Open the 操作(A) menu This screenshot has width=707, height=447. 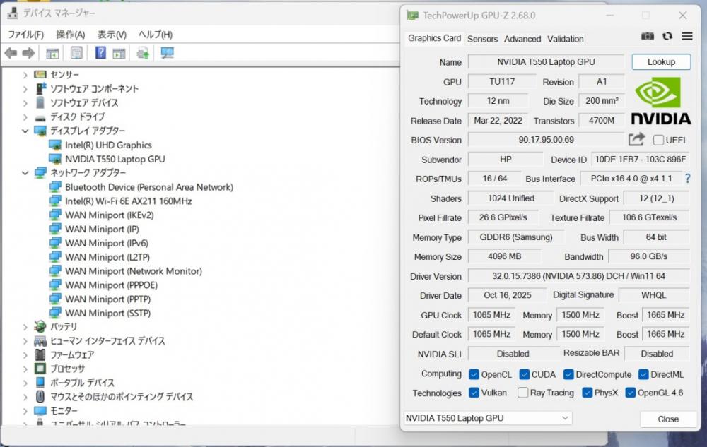click(70, 35)
